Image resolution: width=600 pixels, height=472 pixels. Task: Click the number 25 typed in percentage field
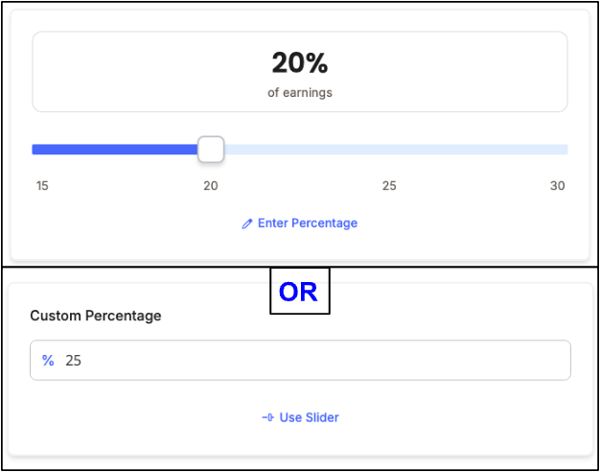click(73, 361)
